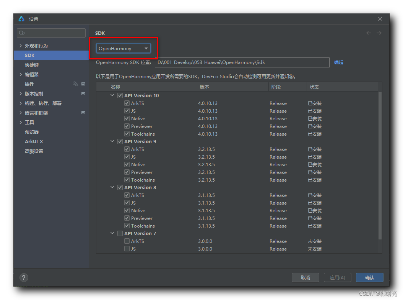Click the 阶段 column header
The height and width of the screenshot is (300, 403).
pyautogui.click(x=288, y=87)
